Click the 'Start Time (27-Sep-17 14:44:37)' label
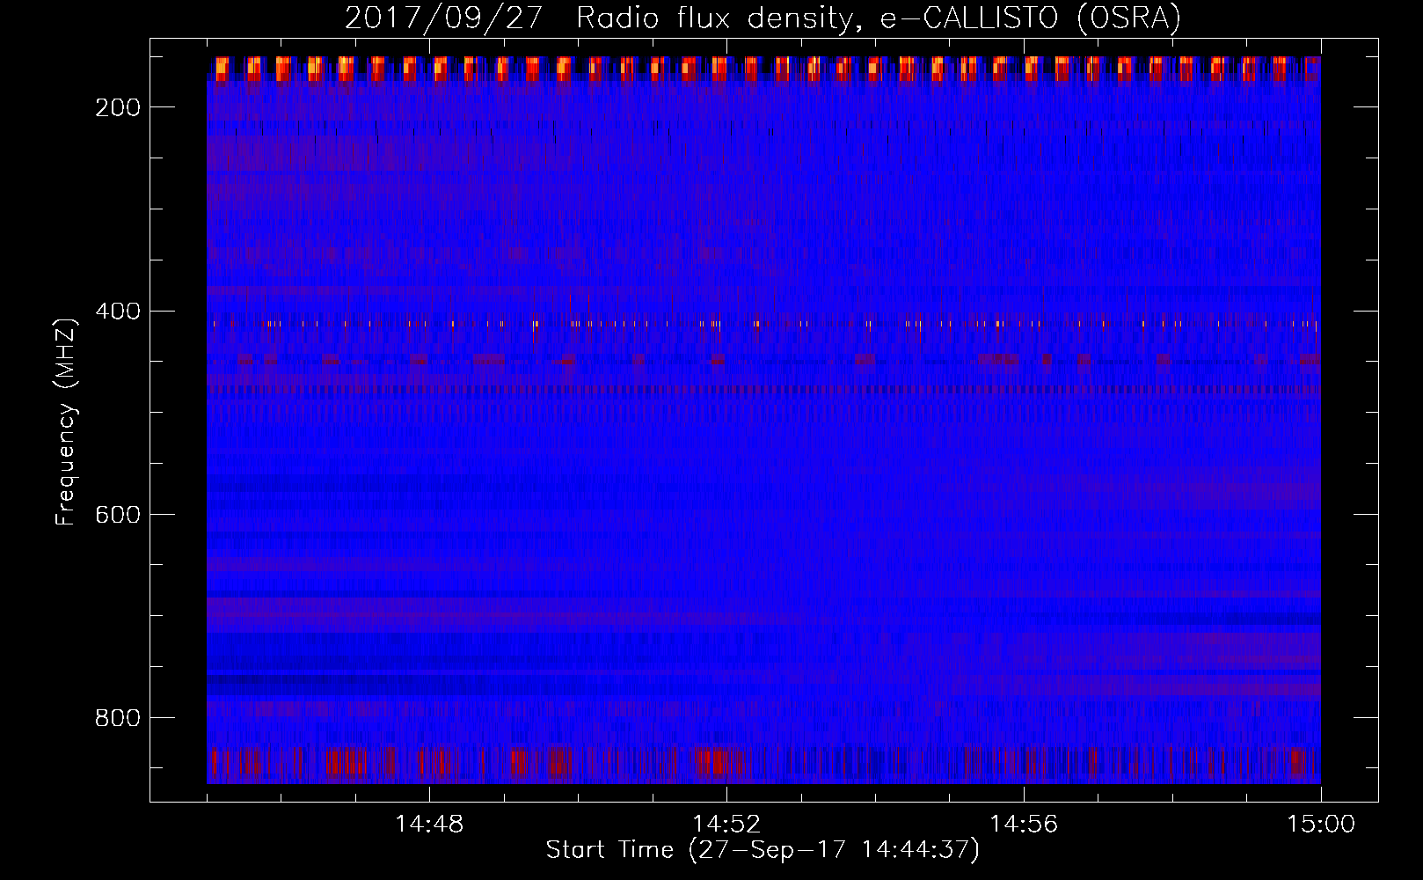The image size is (1423, 880). [763, 850]
